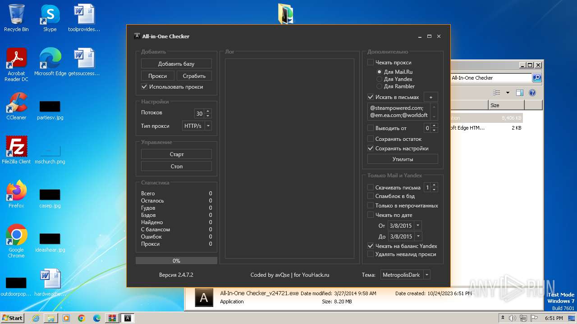The height and width of the screenshot is (324, 577).
Task: Click the mail domains text field
Action: tap(399, 112)
